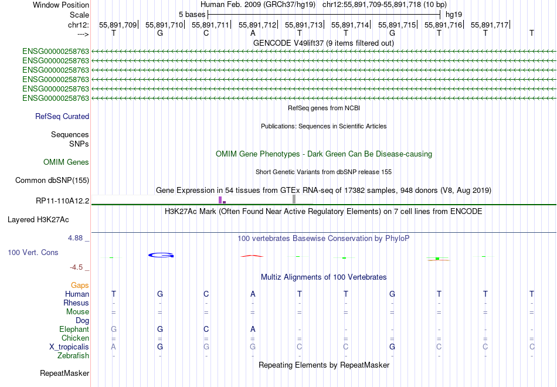The height and width of the screenshot is (387, 557).
Task: Click the blue G PhyloP conservation logo
Action: 161,255
